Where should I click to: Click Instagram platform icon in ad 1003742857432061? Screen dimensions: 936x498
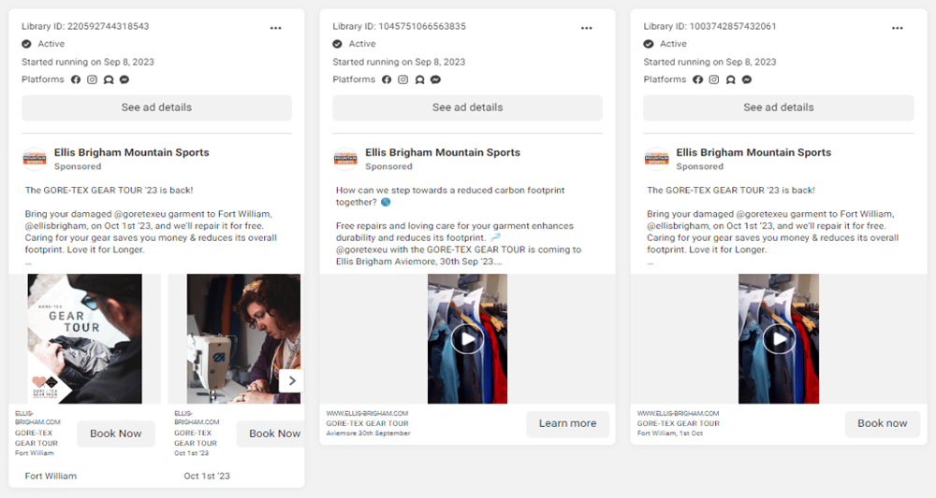[x=714, y=79]
